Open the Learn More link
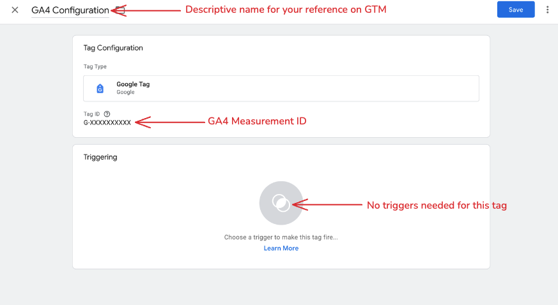 point(281,248)
